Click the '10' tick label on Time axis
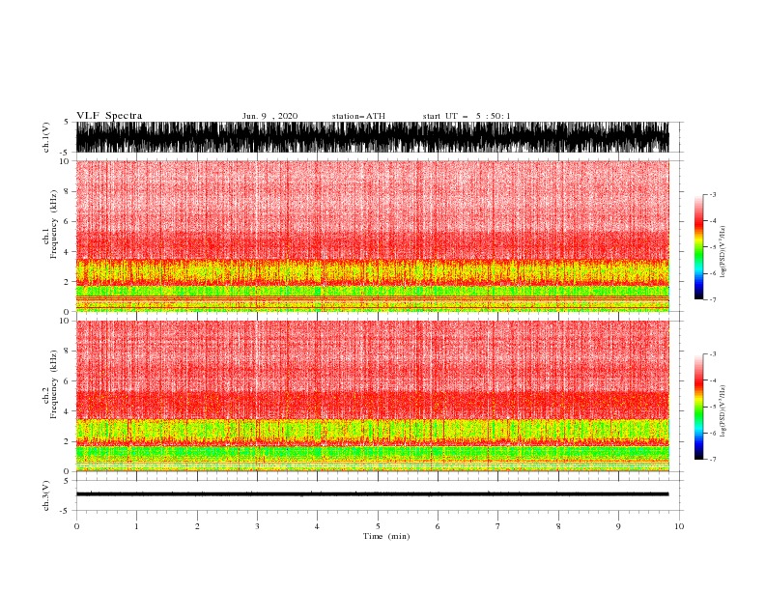 point(679,526)
